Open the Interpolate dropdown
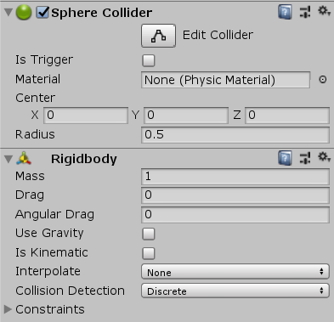Image resolution: width=334 pixels, height=322 pixels. click(235, 272)
